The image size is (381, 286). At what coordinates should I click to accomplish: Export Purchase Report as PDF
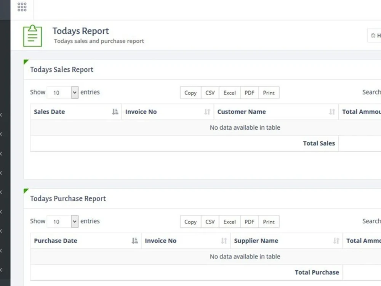(250, 222)
